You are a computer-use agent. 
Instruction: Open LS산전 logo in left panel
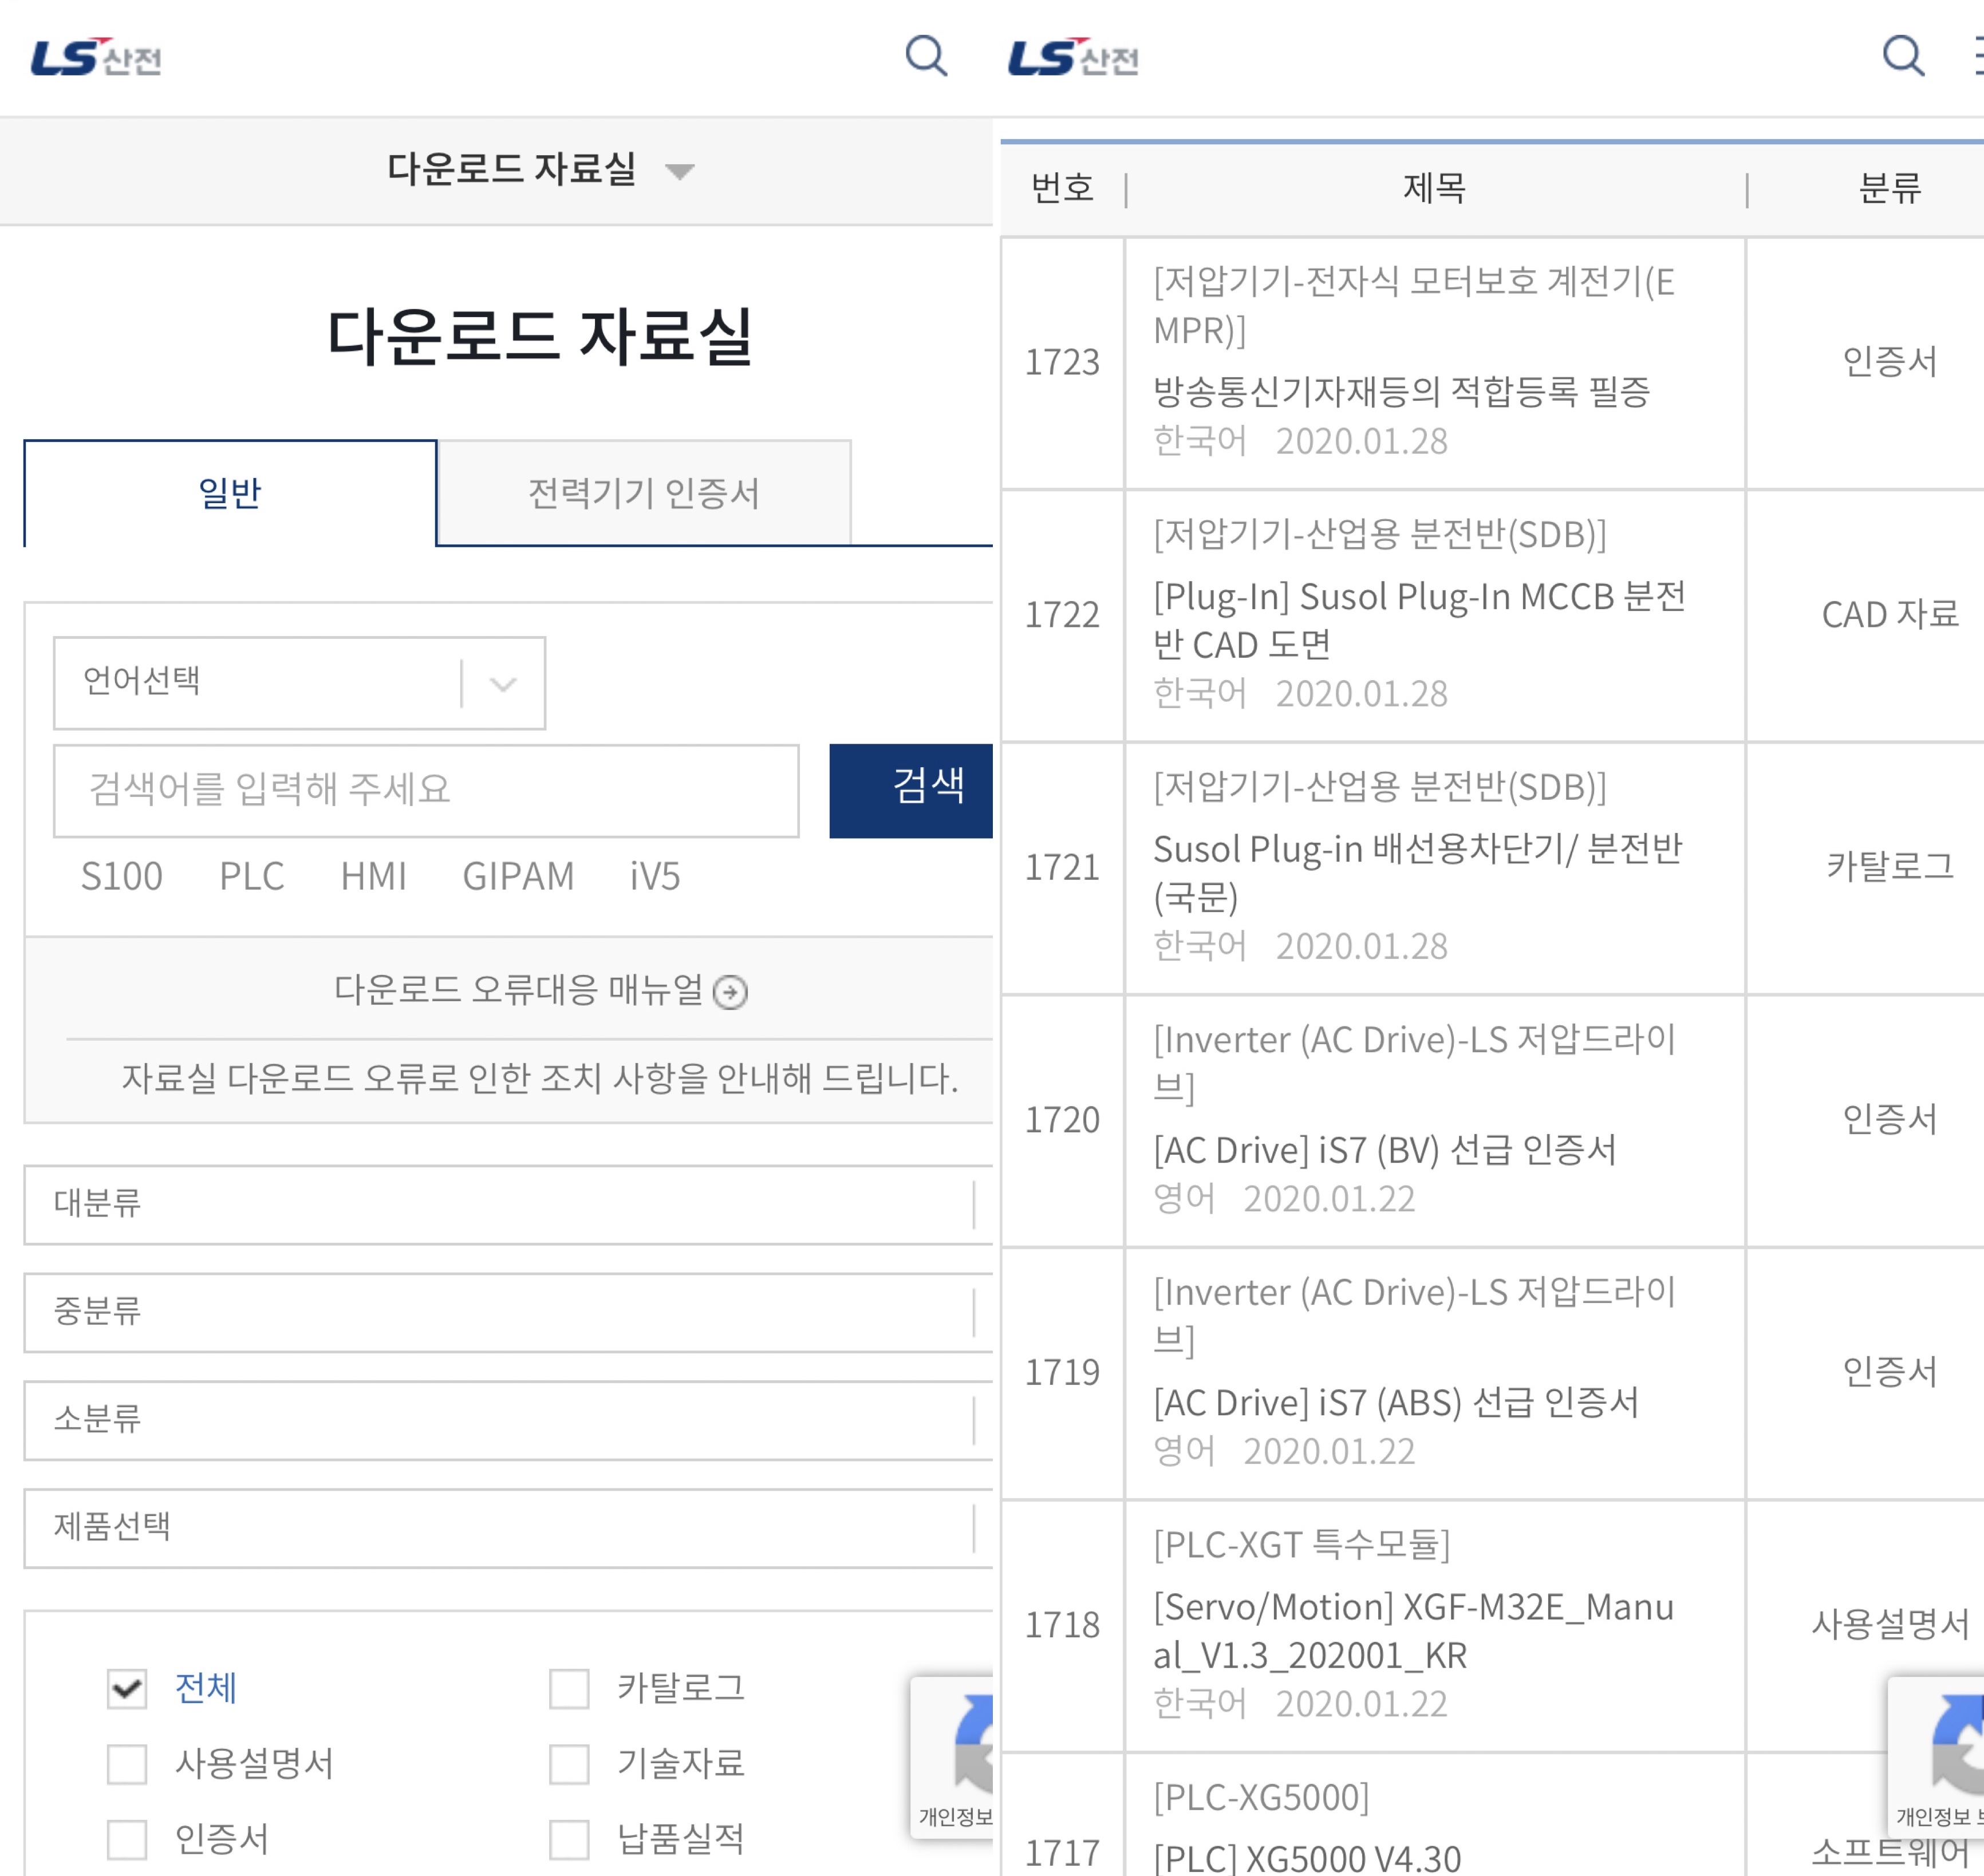tap(96, 57)
